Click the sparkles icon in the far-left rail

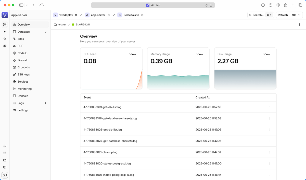coord(5,32)
